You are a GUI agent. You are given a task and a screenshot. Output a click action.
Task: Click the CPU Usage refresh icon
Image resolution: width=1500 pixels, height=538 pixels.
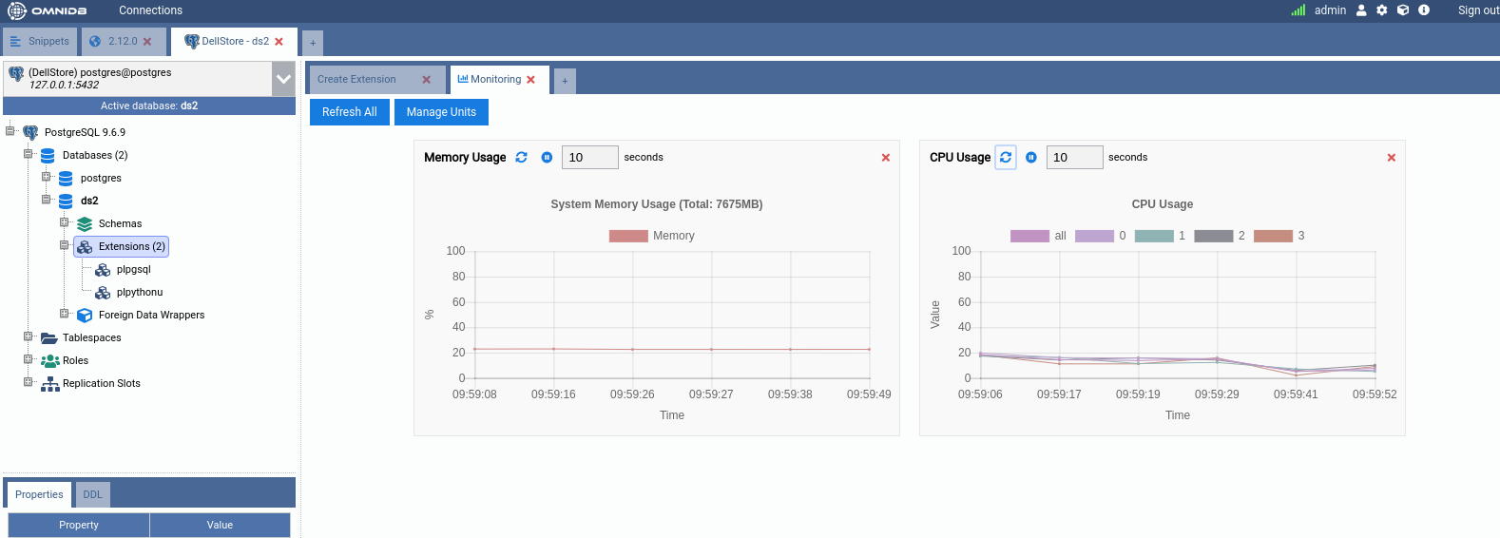1006,158
